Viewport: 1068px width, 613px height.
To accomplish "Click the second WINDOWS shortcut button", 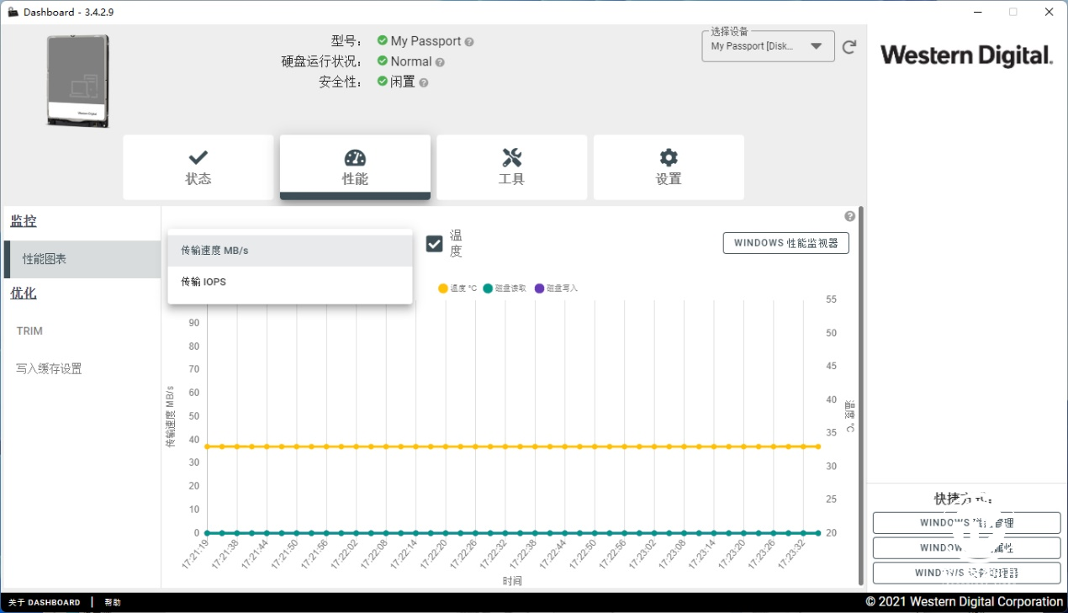I will point(966,547).
